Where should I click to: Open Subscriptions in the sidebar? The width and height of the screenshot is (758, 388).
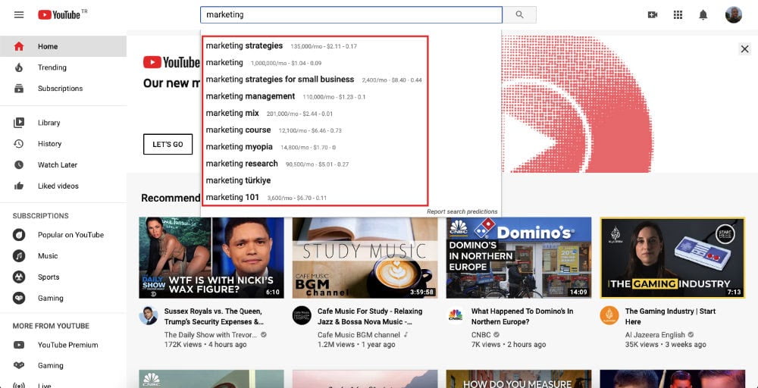64,89
